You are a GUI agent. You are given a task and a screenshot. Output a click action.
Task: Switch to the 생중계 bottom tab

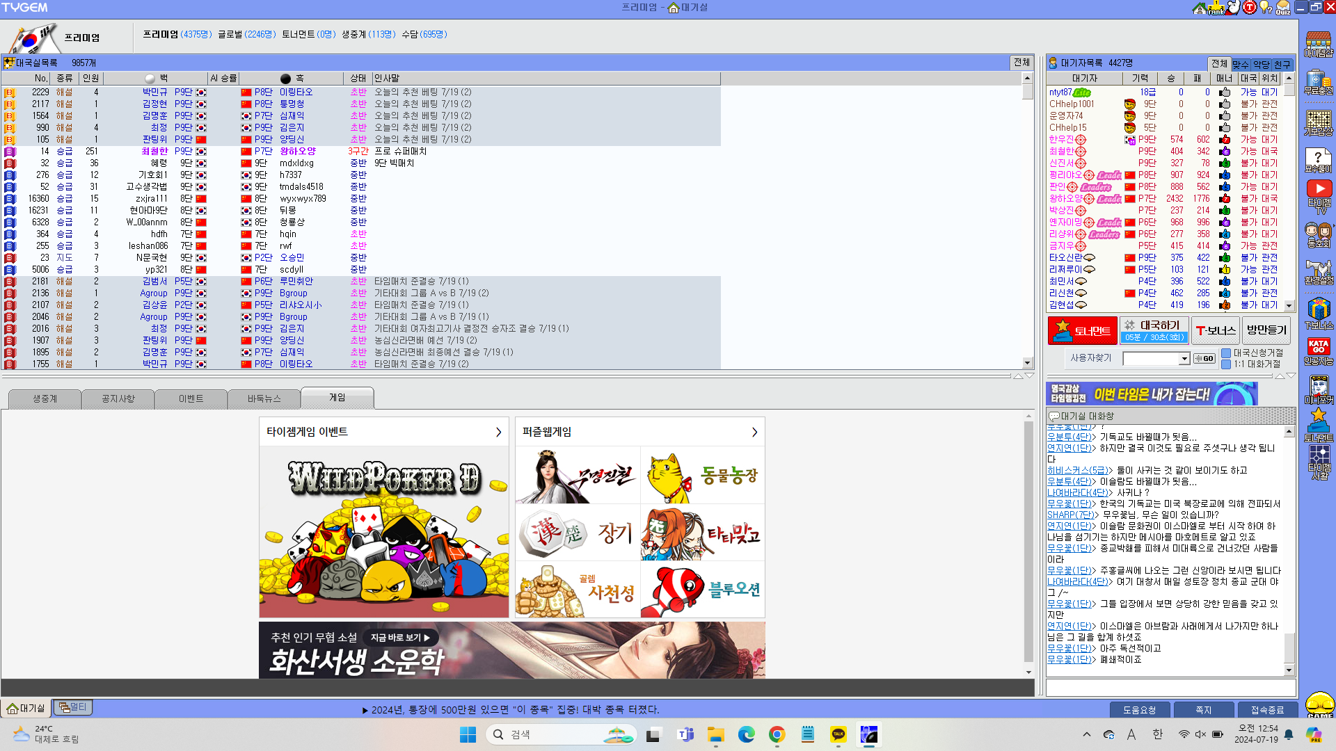coord(45,399)
